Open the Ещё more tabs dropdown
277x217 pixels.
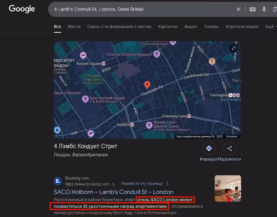tap(271, 27)
